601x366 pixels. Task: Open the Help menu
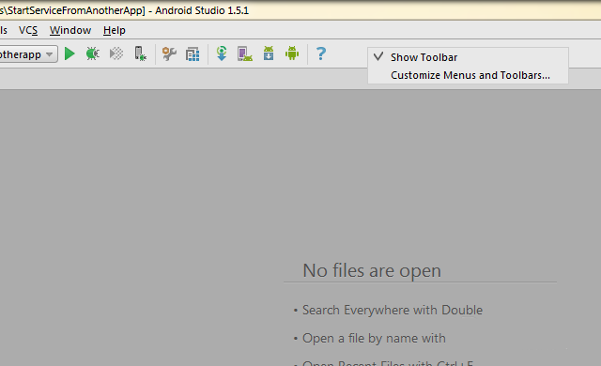(x=115, y=30)
